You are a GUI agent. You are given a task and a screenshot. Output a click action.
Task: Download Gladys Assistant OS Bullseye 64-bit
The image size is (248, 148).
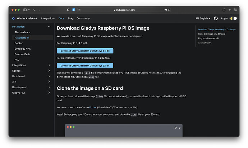click(85, 51)
